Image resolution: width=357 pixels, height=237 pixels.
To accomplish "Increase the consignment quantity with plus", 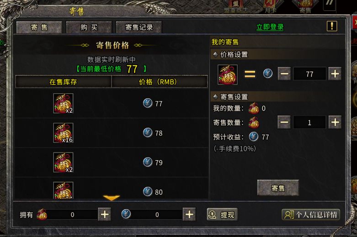I will (x=335, y=122).
